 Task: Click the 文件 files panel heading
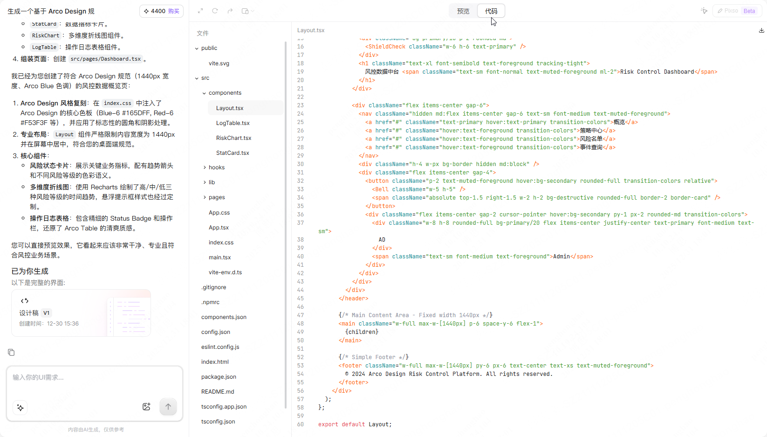tap(203, 34)
